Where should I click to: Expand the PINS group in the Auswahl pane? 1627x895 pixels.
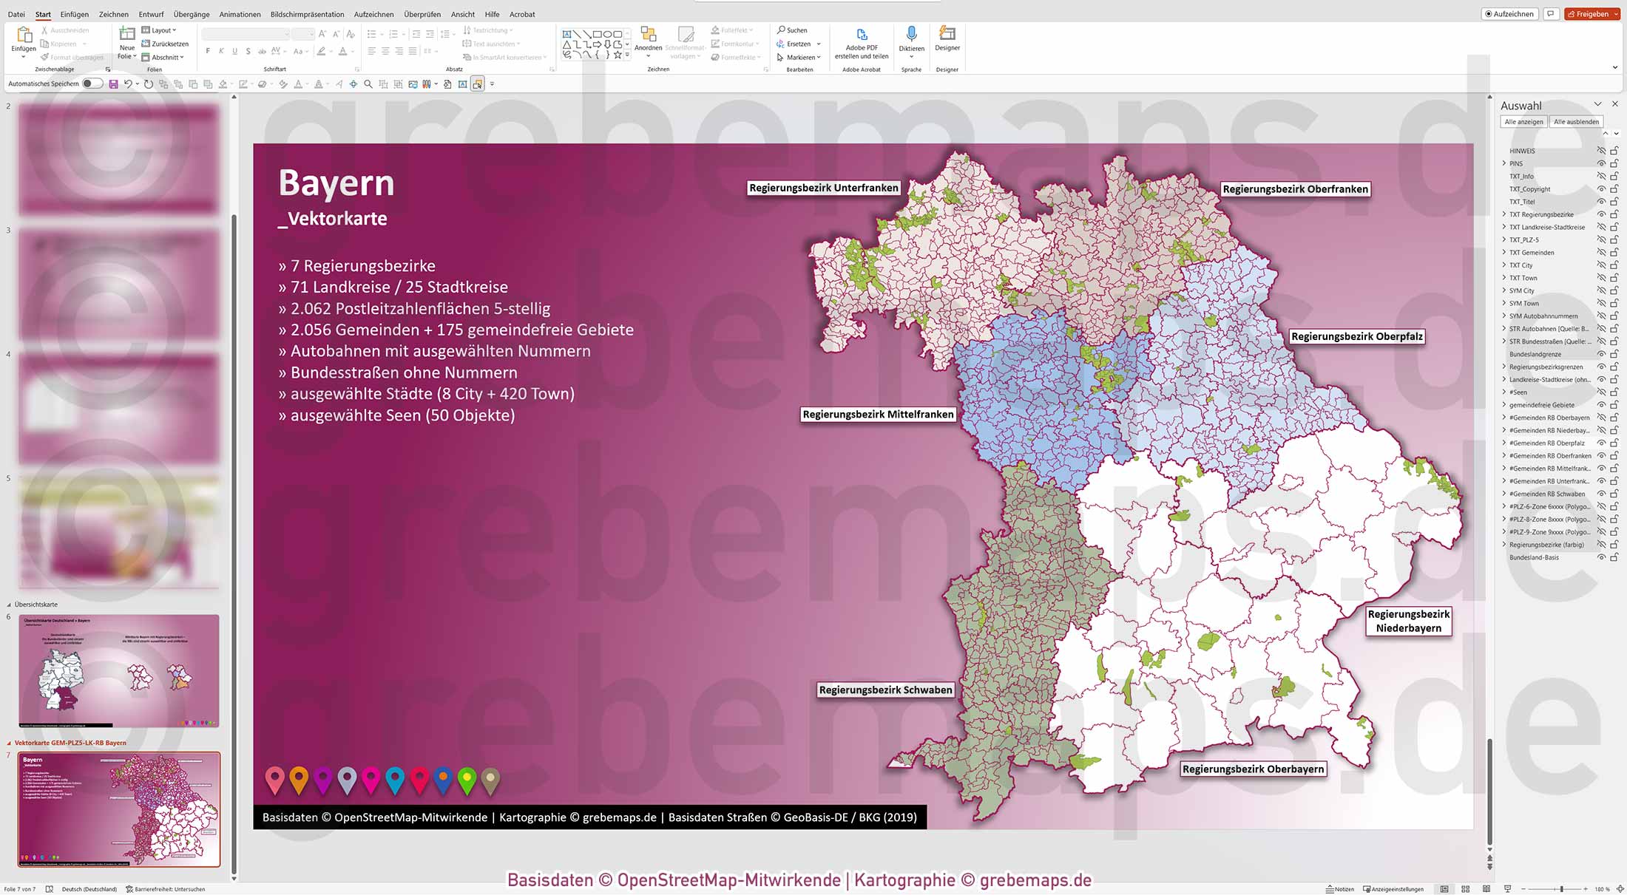point(1504,163)
